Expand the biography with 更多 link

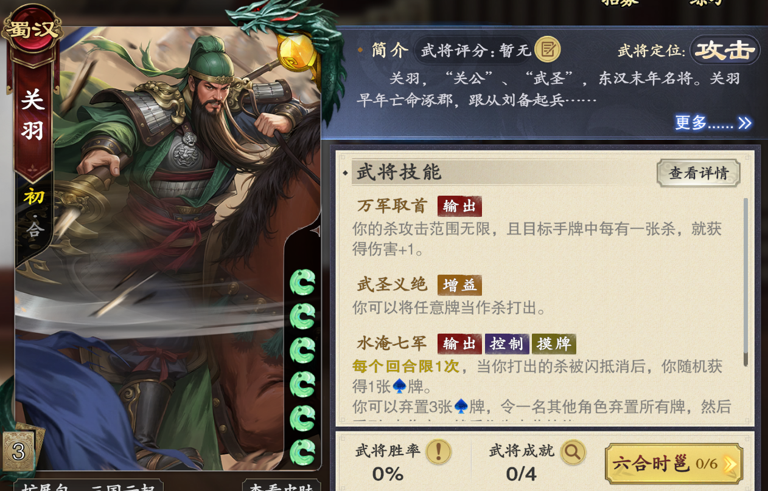pos(713,123)
